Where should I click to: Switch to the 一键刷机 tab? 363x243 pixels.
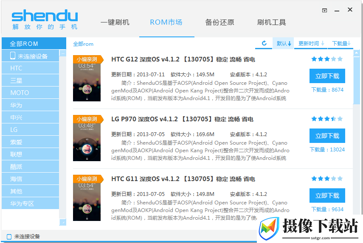tap(115, 22)
